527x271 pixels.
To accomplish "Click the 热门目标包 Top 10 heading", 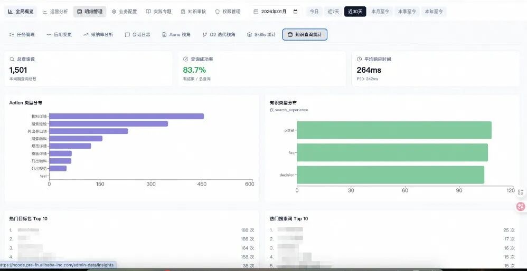I will point(28,219).
